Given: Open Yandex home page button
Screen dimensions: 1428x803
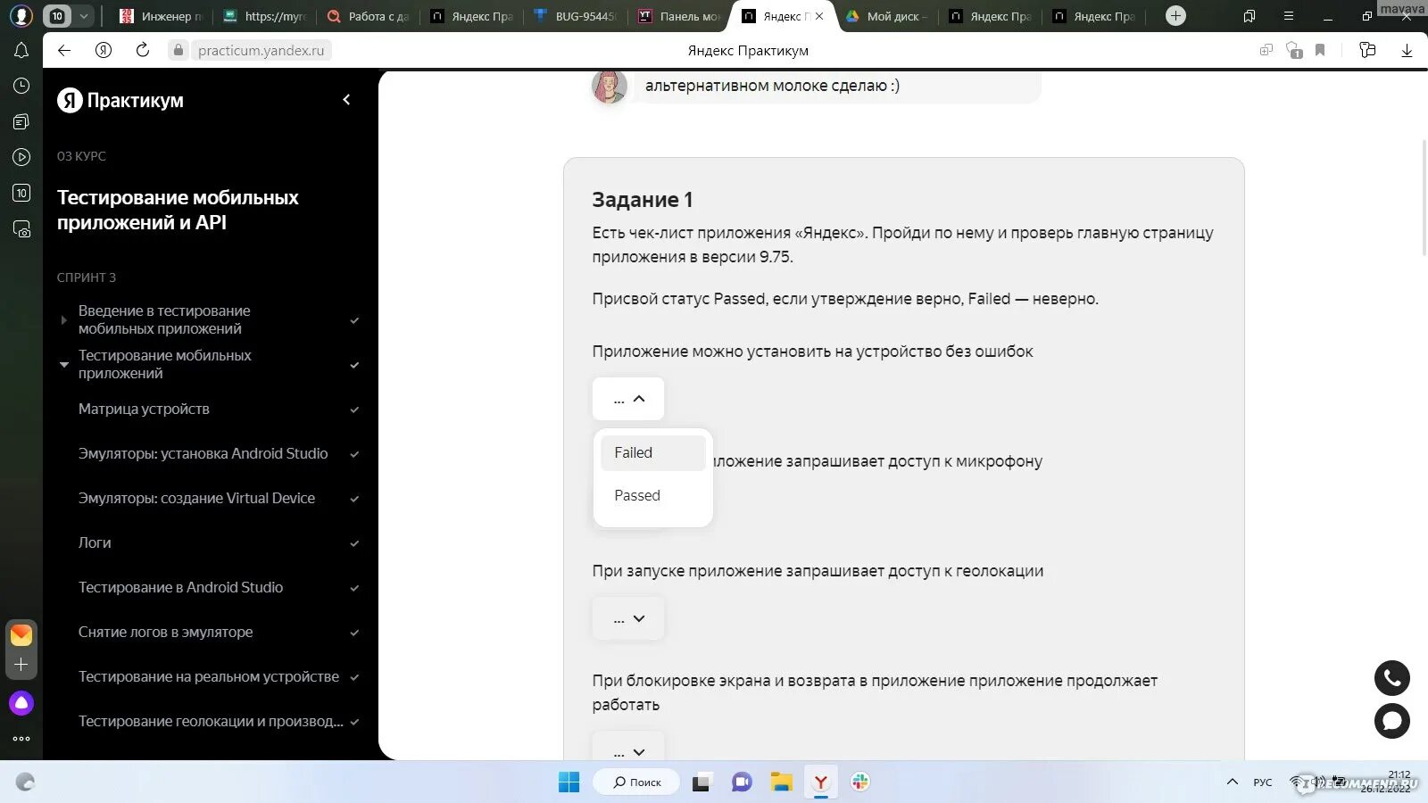Looking at the screenshot, I should (x=104, y=51).
